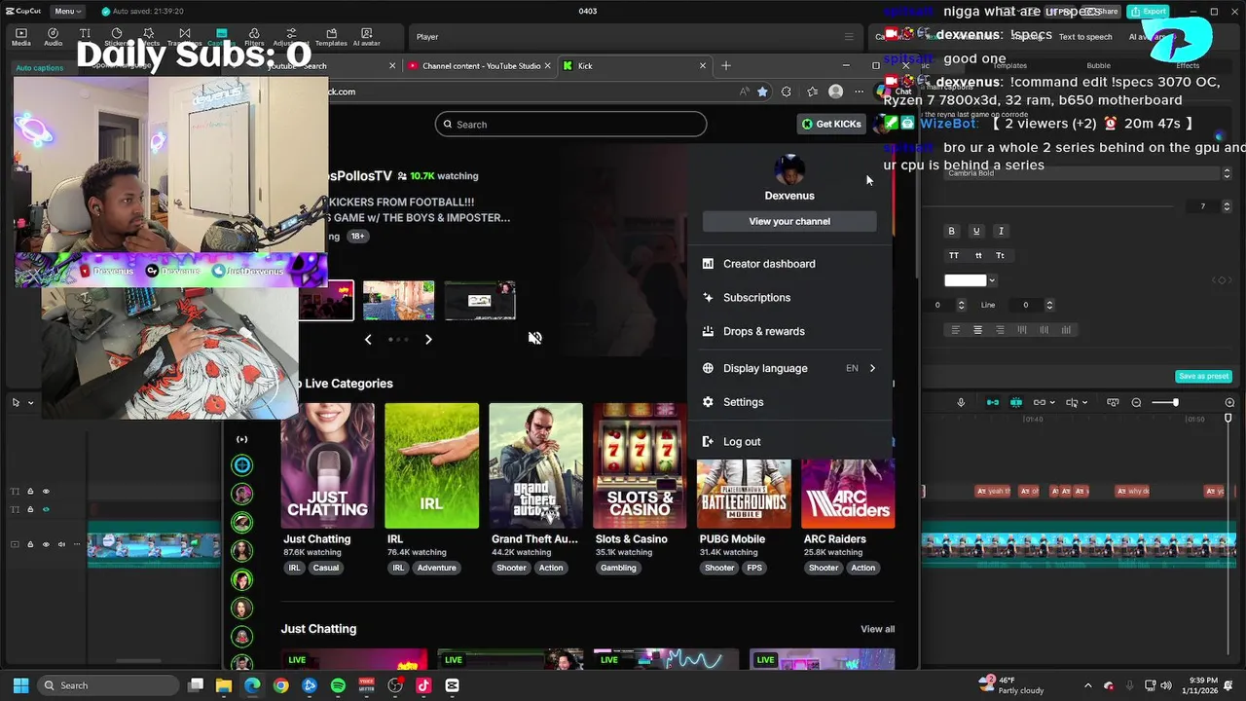Apply title case Tt text option
The image size is (1246, 701).
[x=1000, y=255]
